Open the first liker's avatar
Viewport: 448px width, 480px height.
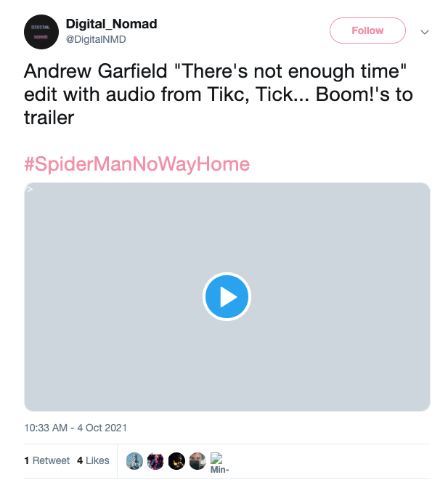click(x=134, y=460)
